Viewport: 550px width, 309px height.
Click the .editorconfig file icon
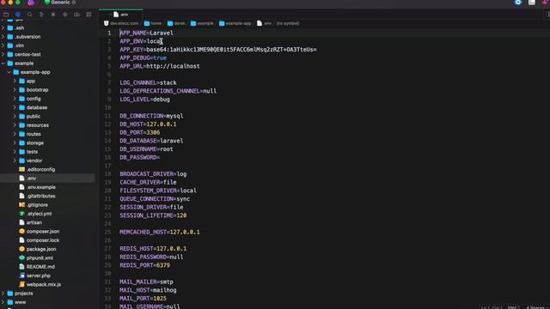21,169
